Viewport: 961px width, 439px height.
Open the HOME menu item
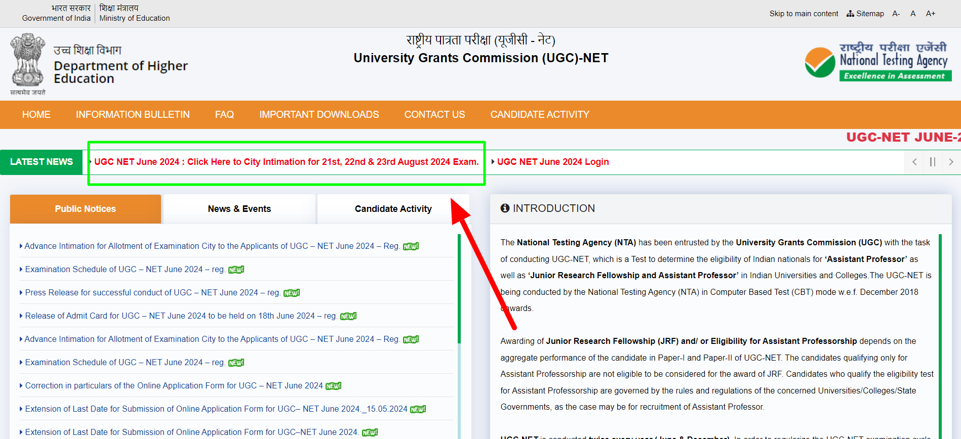click(36, 115)
